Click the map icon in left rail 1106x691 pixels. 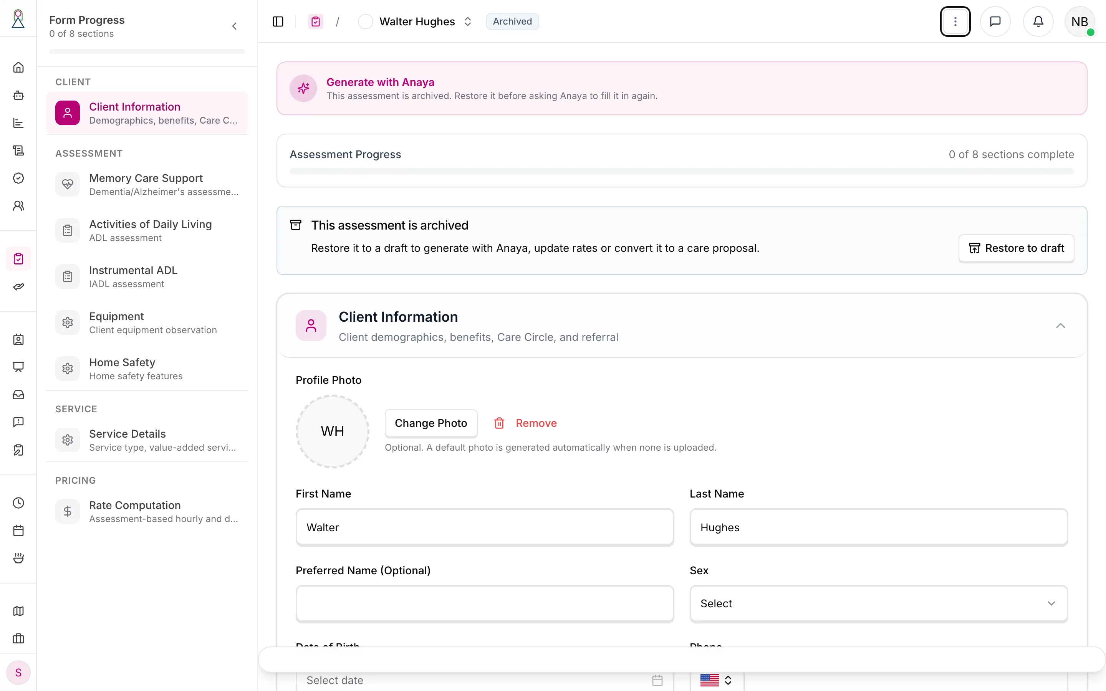point(18,611)
